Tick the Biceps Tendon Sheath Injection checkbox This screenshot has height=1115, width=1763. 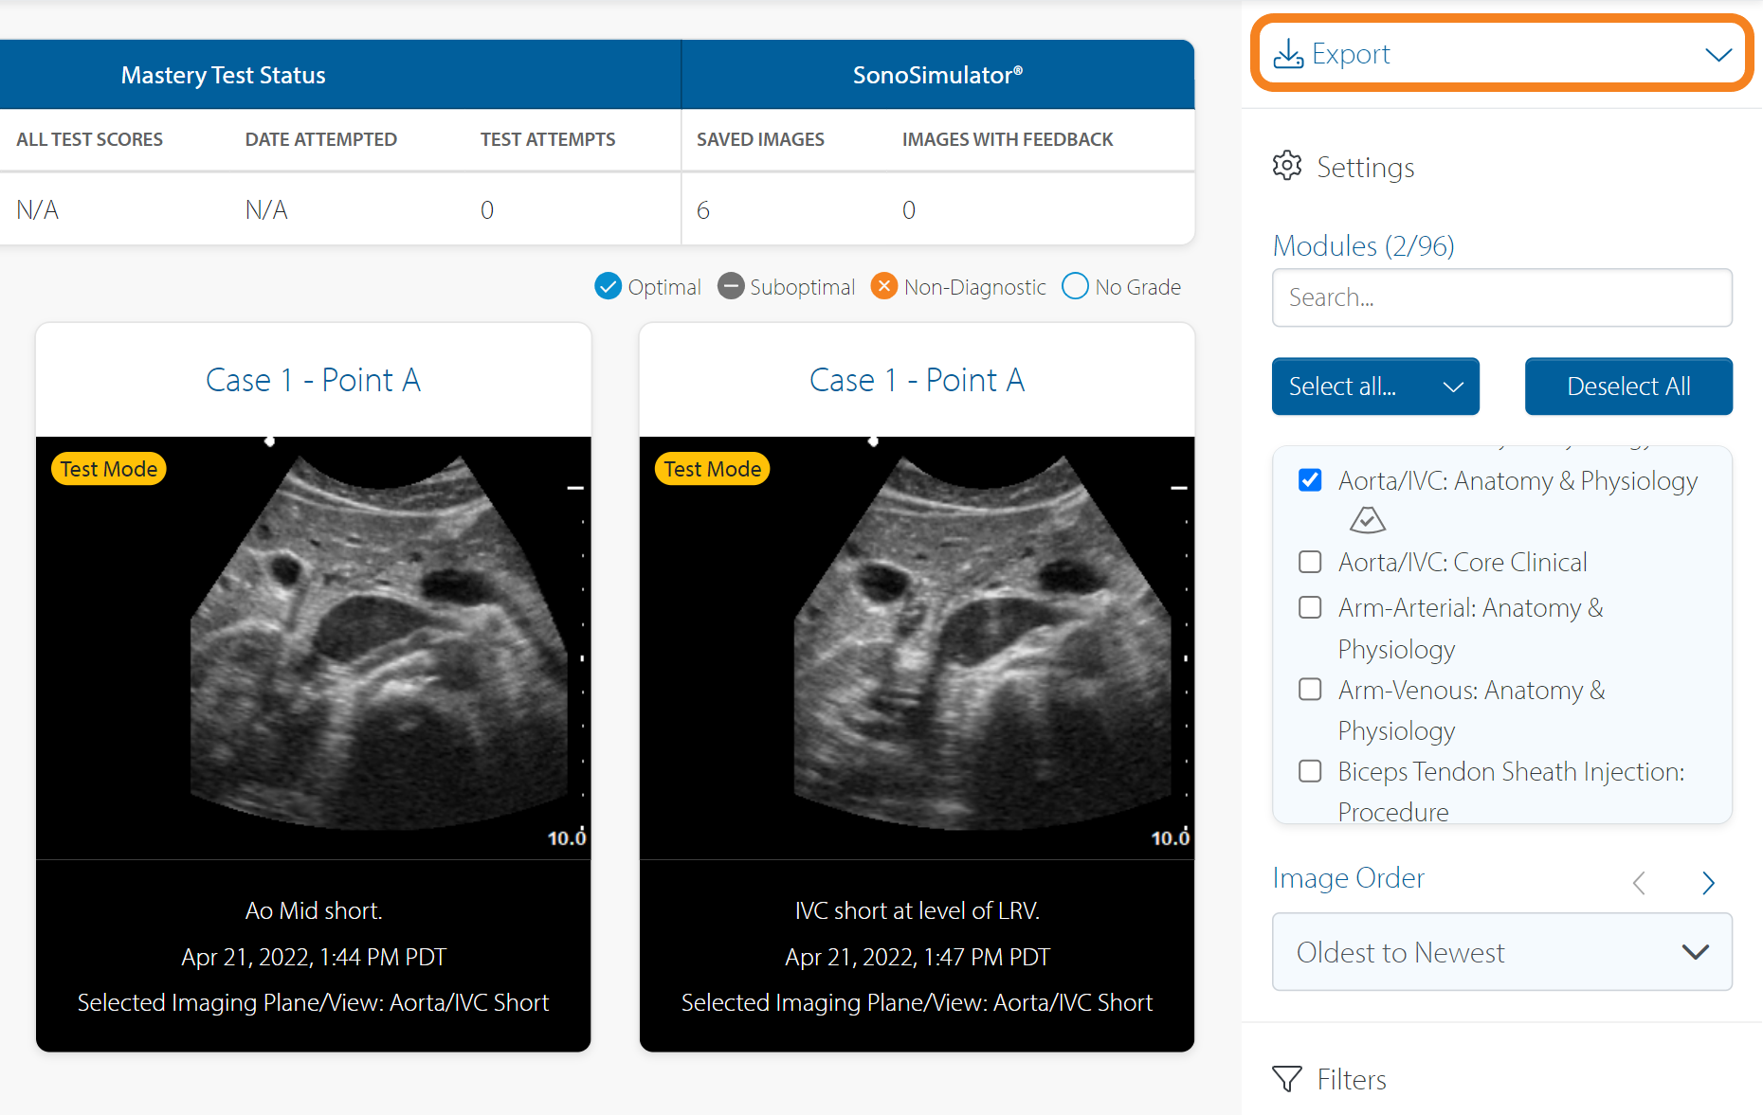[x=1310, y=771]
